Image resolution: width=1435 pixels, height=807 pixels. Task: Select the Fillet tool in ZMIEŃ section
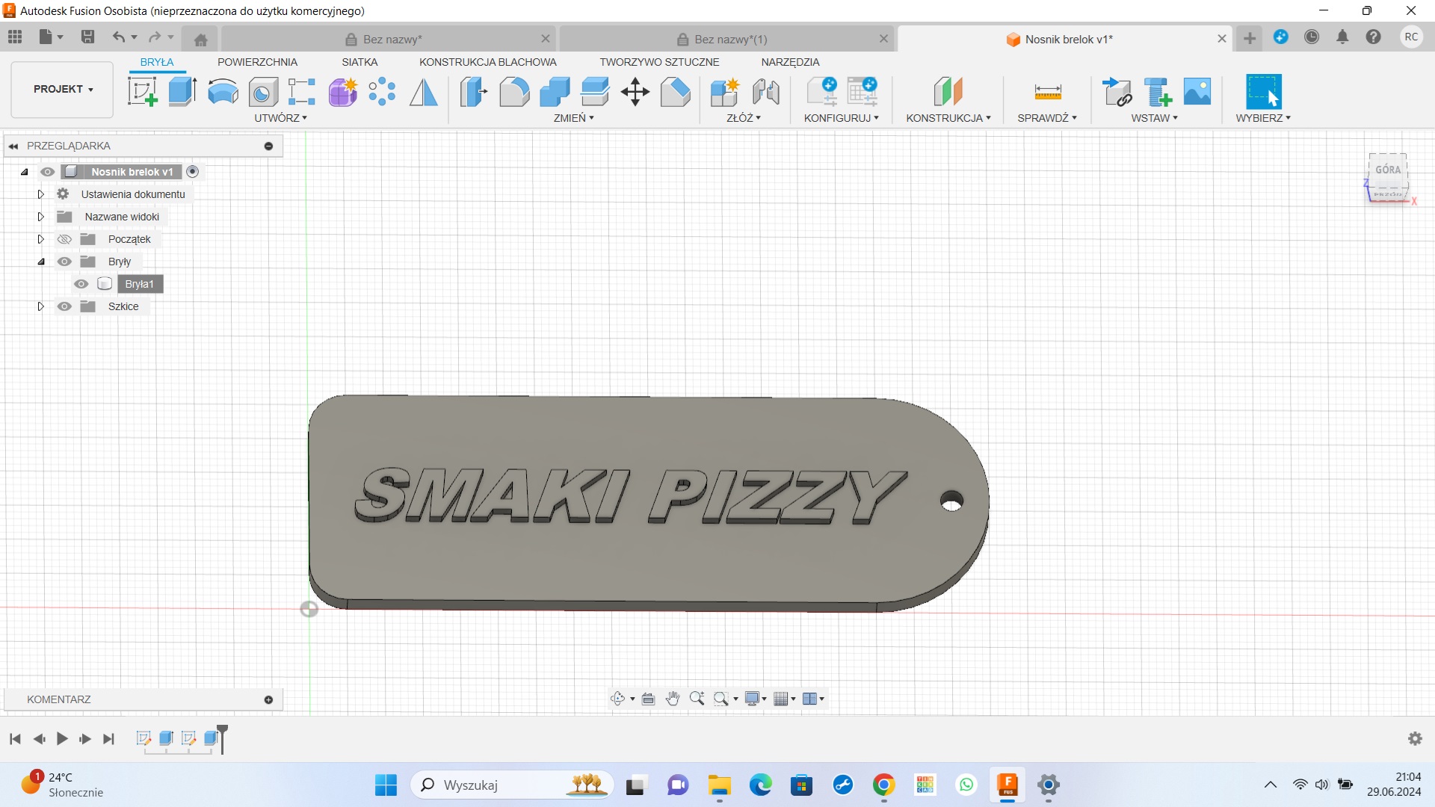514,91
